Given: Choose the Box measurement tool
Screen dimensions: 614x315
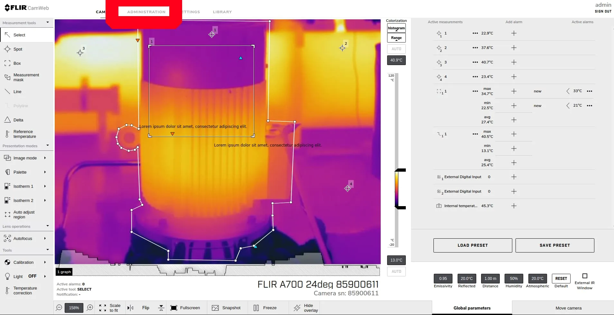Looking at the screenshot, I should coord(17,63).
